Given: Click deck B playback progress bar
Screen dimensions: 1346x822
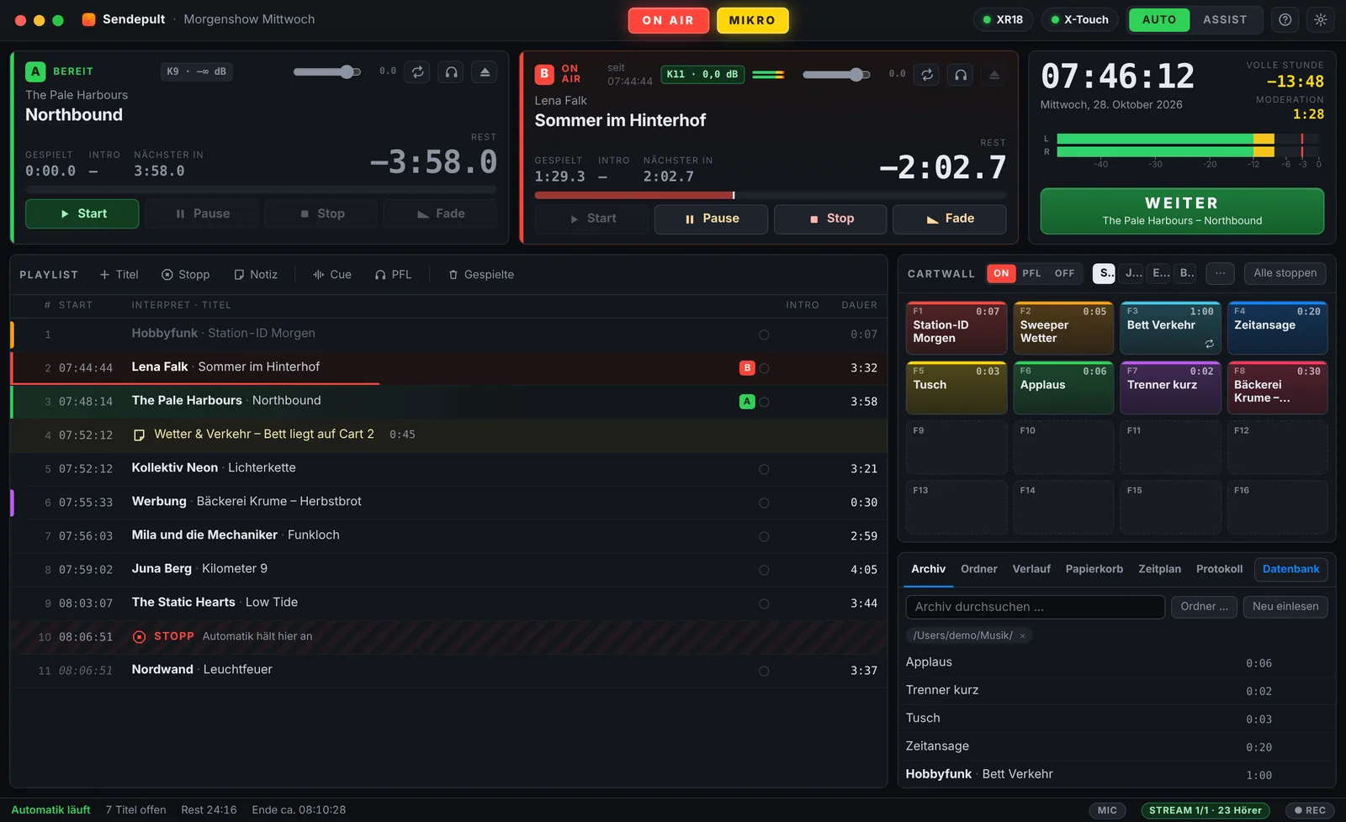Looking at the screenshot, I should coord(771,196).
